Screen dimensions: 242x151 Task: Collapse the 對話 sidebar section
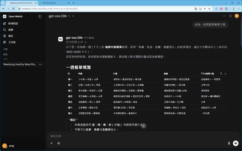click(x=5, y=54)
